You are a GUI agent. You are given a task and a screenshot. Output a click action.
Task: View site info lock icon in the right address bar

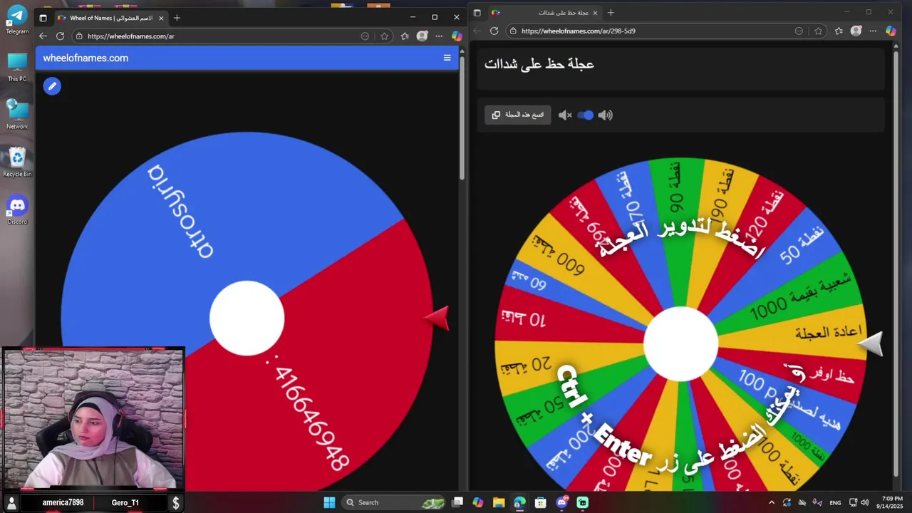tap(513, 31)
